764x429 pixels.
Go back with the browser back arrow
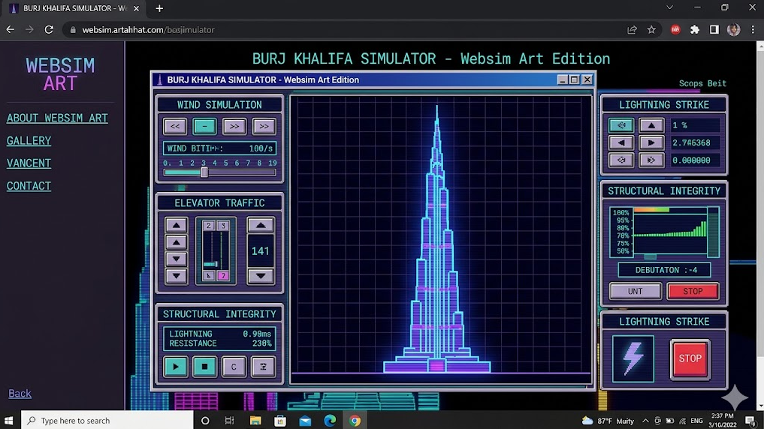[11, 30]
